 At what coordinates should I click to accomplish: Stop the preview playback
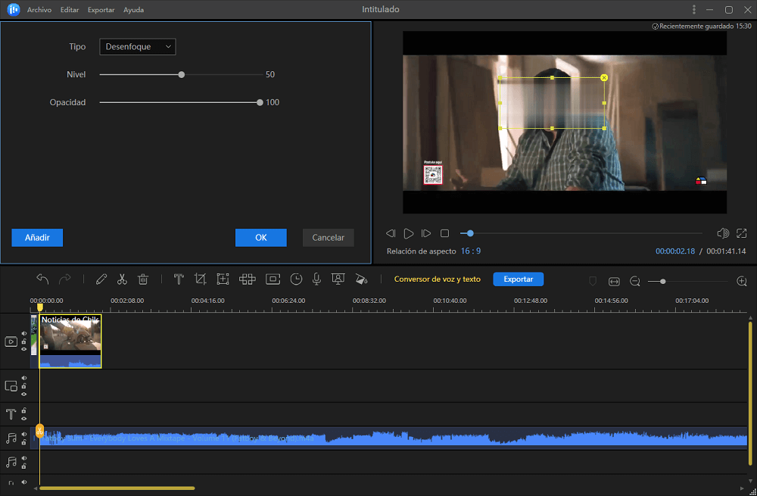click(x=444, y=233)
